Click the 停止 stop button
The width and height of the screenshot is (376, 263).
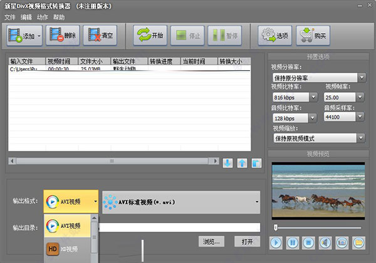point(187,36)
